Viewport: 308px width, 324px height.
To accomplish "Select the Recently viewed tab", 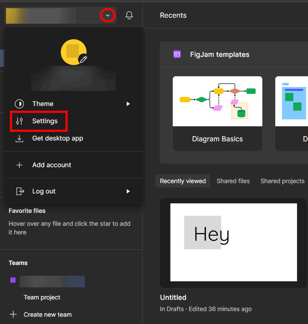I will [183, 181].
